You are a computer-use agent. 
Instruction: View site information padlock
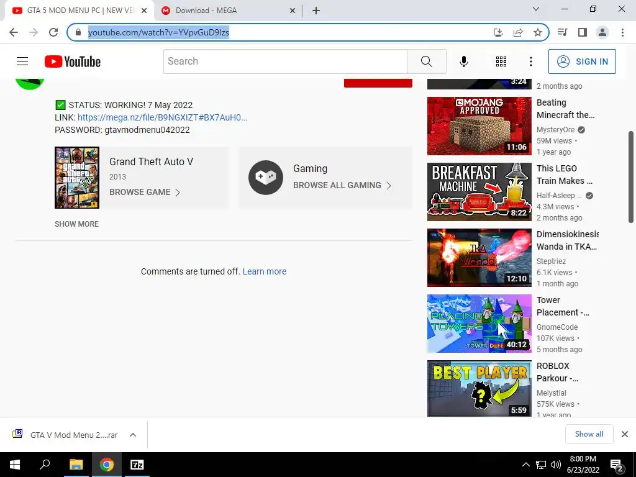click(x=78, y=32)
